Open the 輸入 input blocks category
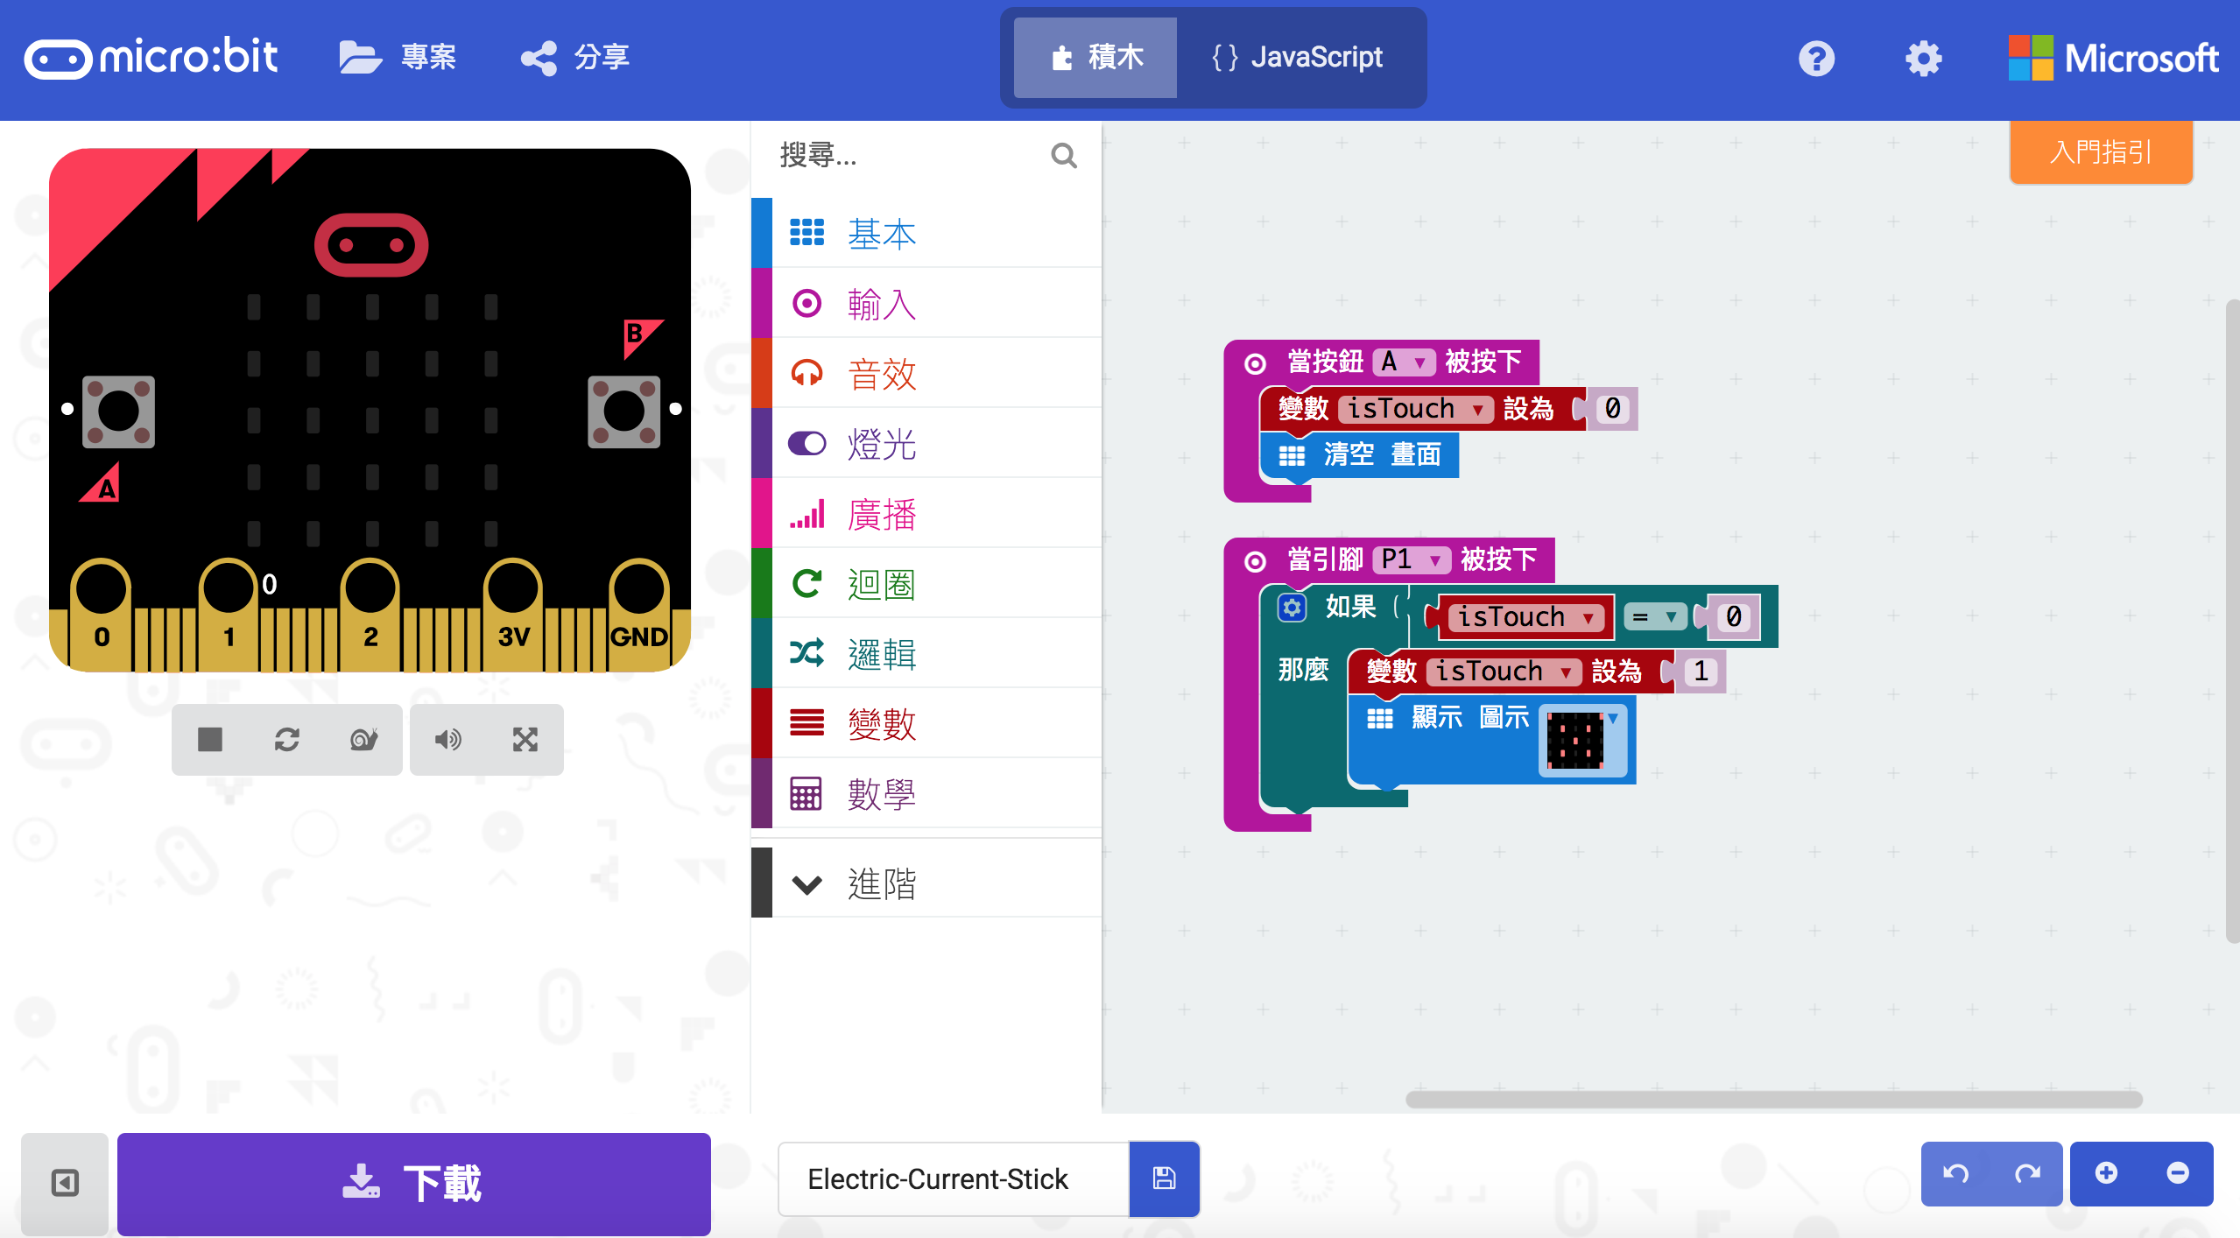Image resolution: width=2240 pixels, height=1238 pixels. pyautogui.click(x=926, y=303)
